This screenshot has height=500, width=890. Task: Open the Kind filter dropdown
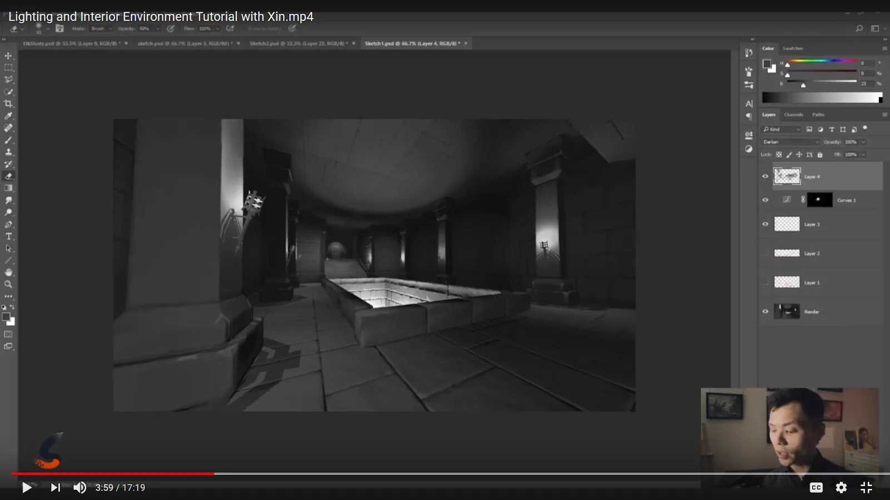pyautogui.click(x=781, y=129)
